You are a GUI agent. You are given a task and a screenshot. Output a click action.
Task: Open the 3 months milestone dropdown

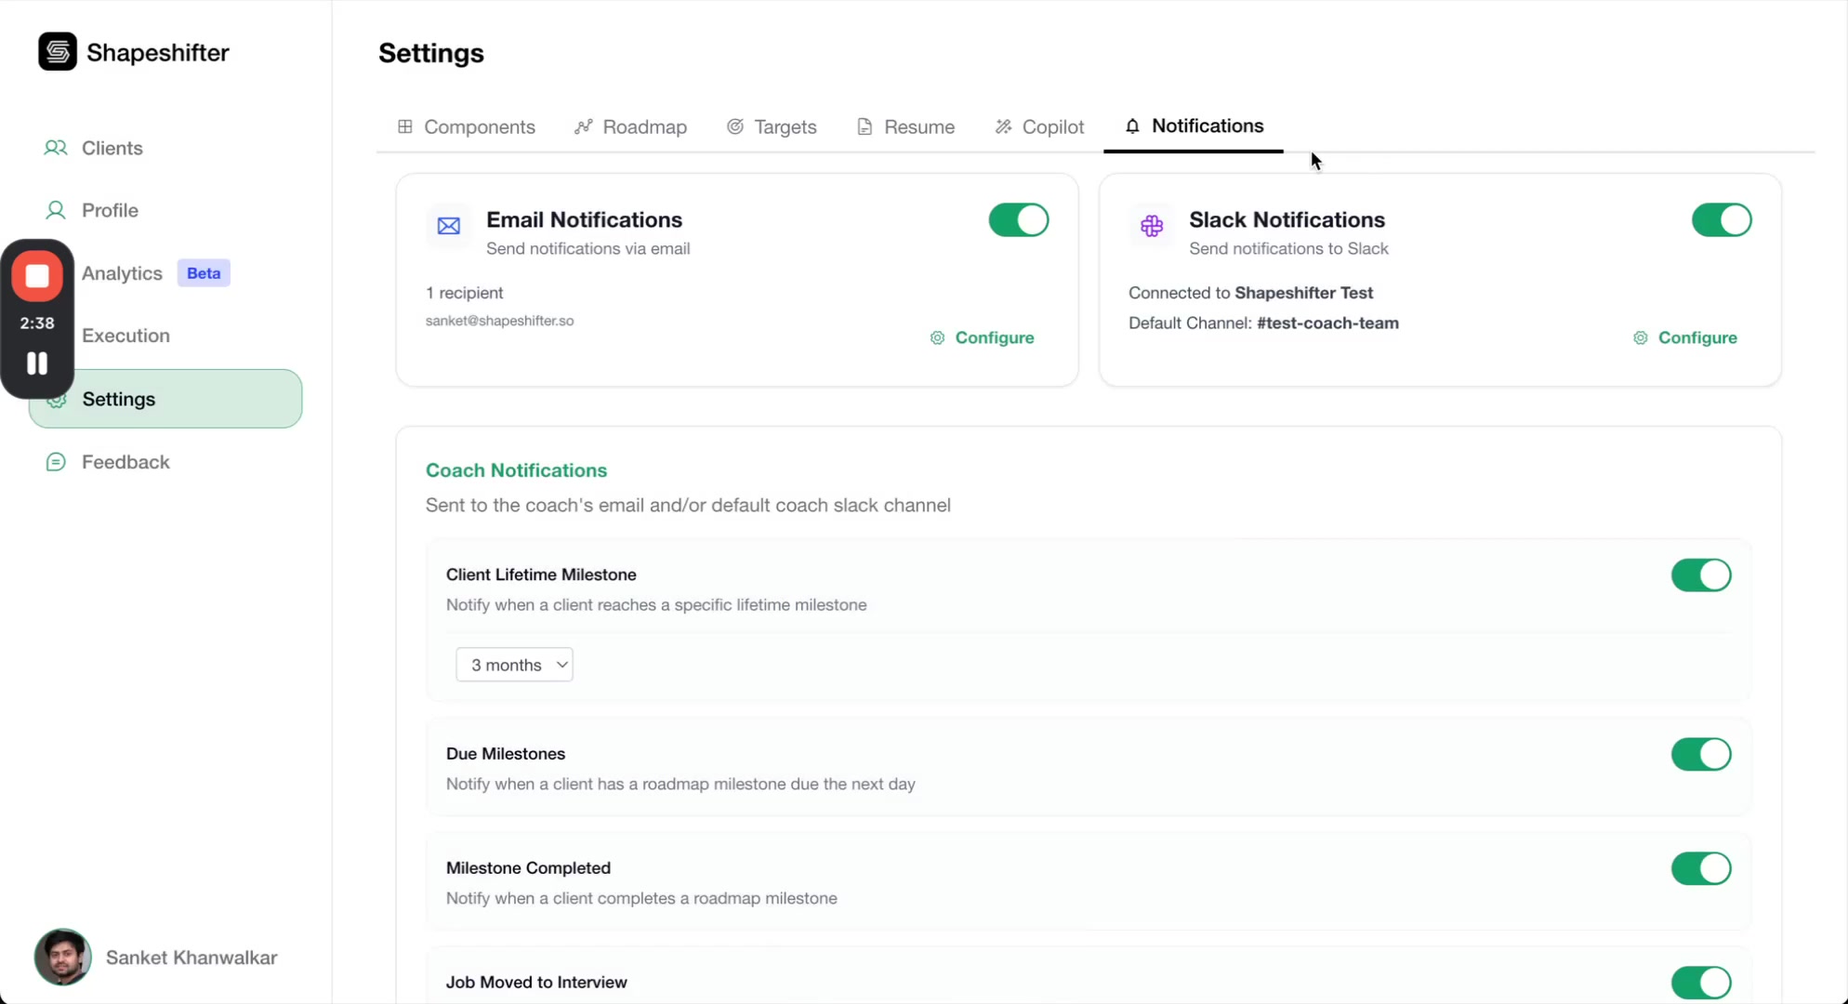(x=514, y=664)
